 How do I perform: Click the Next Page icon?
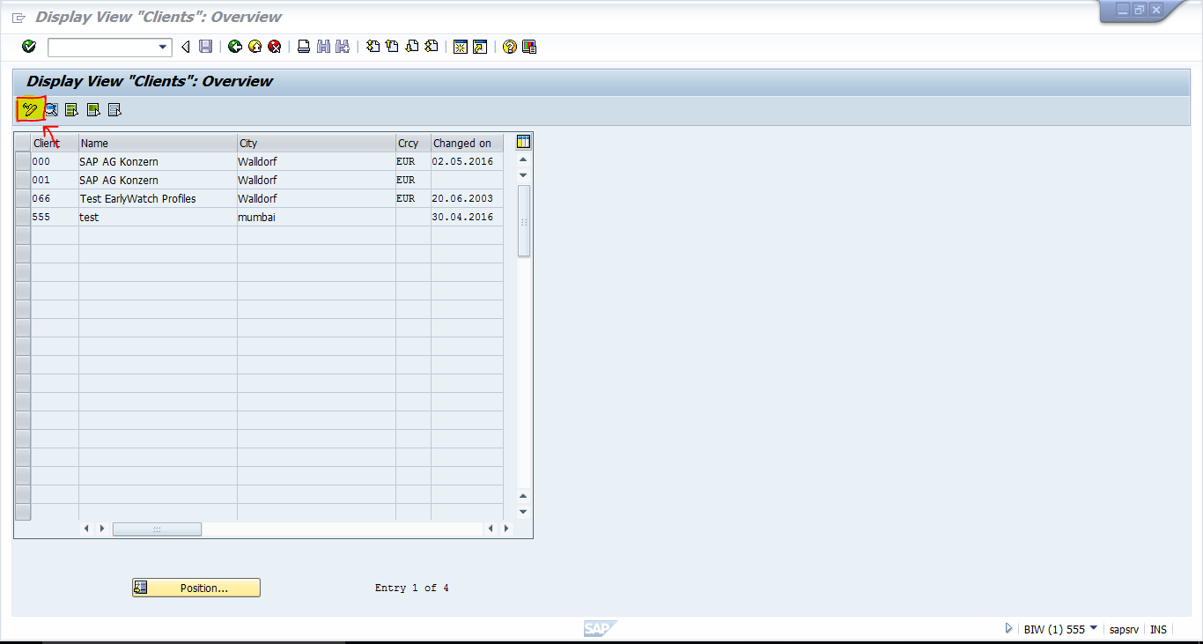[x=411, y=47]
